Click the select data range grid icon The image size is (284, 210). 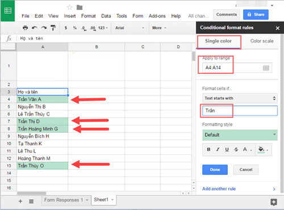[x=266, y=68]
